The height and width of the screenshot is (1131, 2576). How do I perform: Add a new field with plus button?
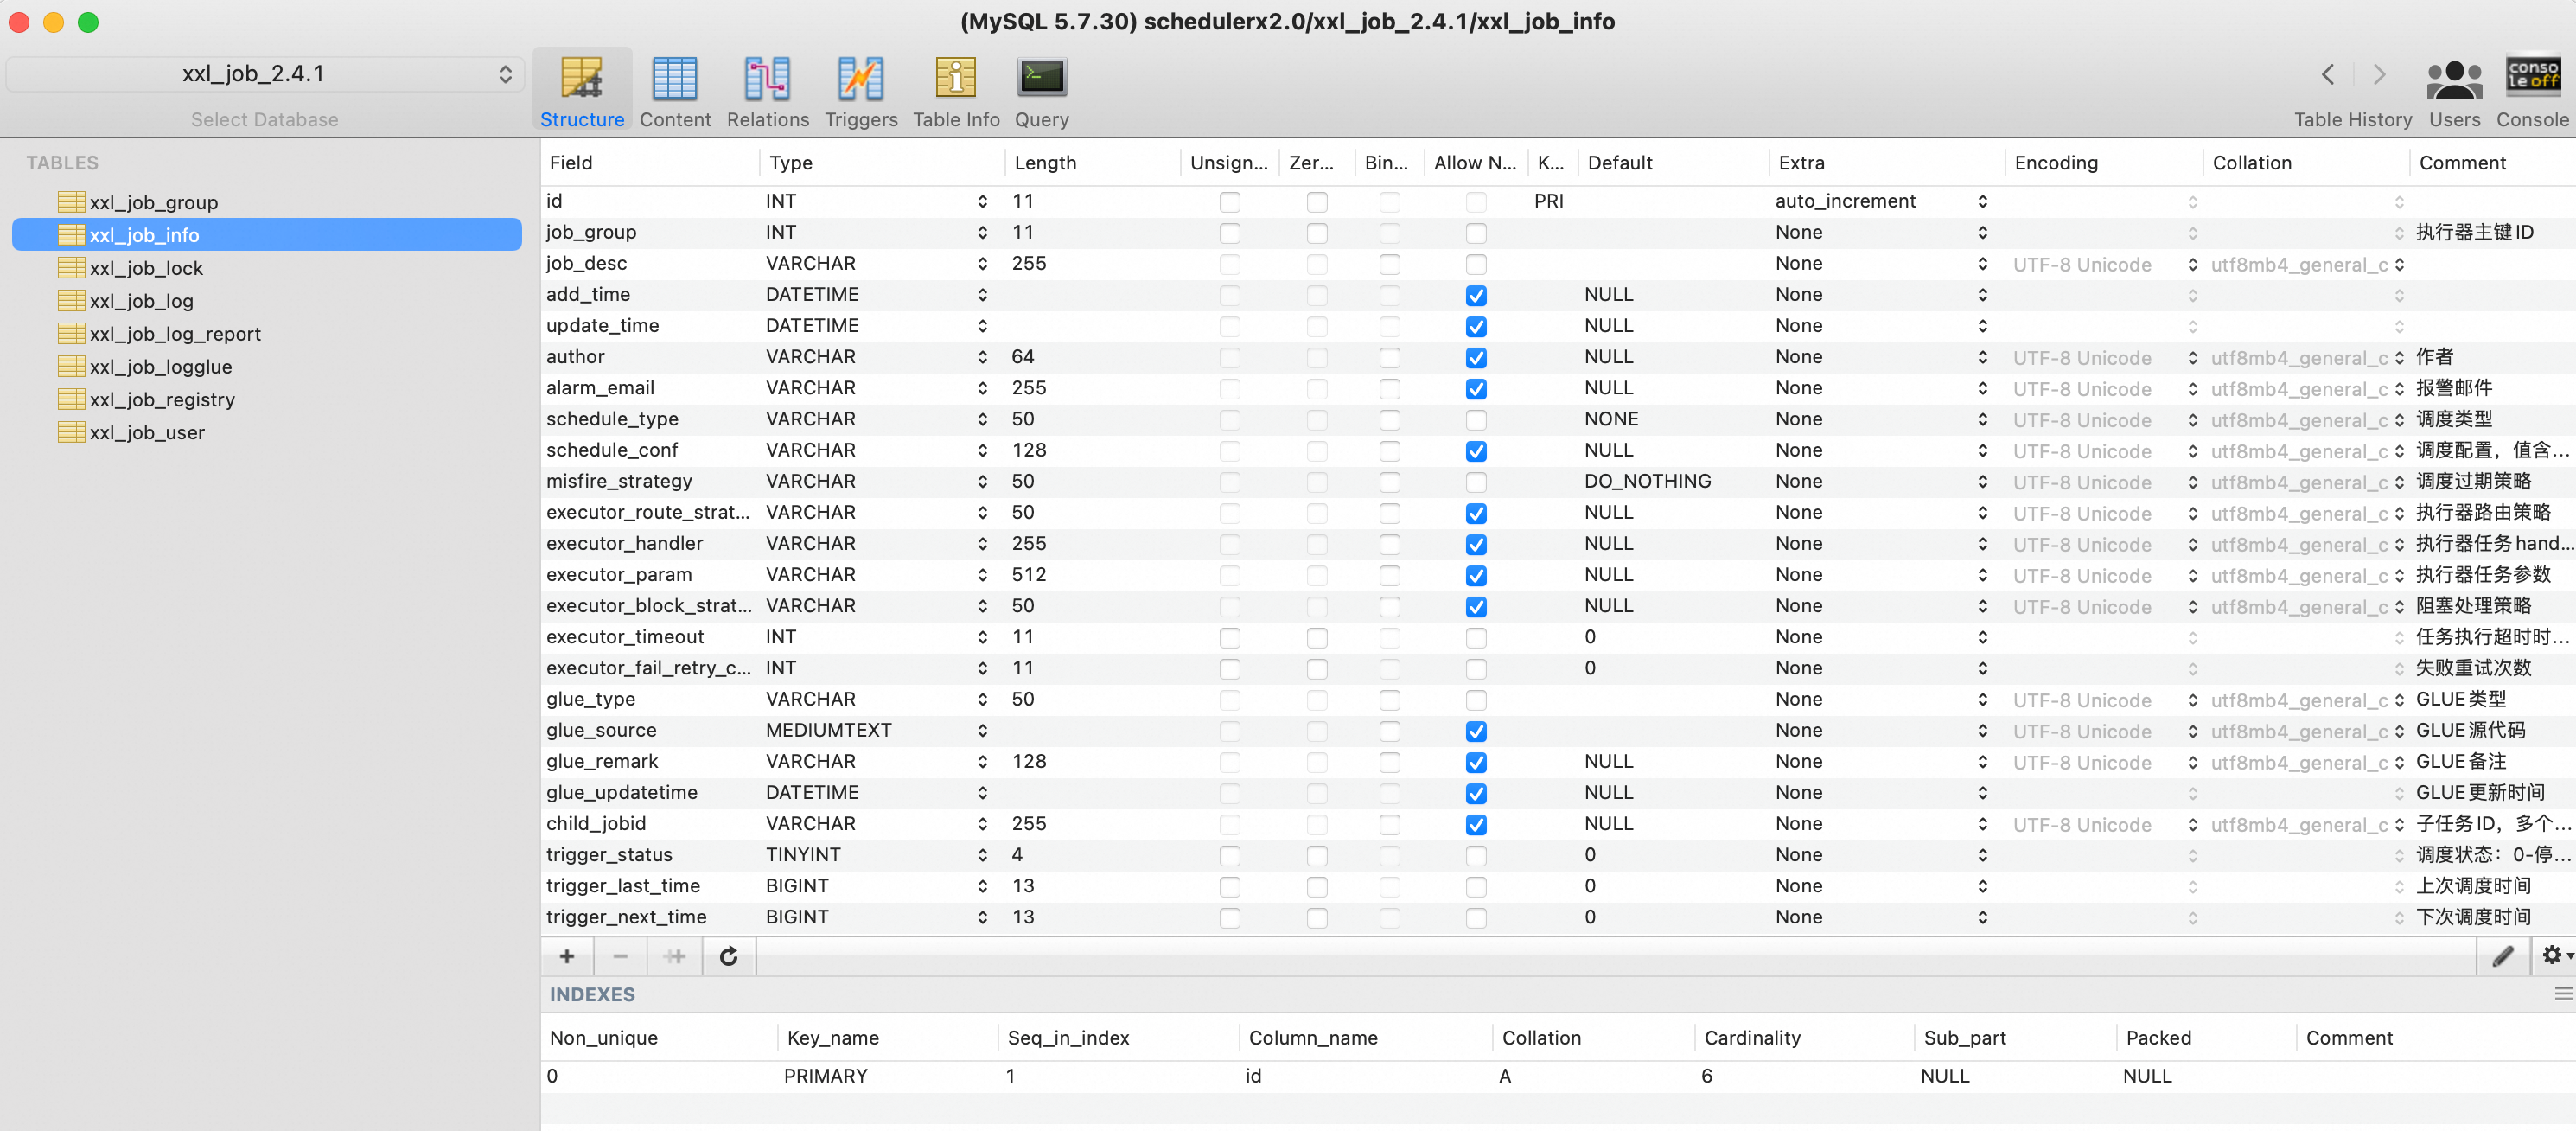point(567,956)
